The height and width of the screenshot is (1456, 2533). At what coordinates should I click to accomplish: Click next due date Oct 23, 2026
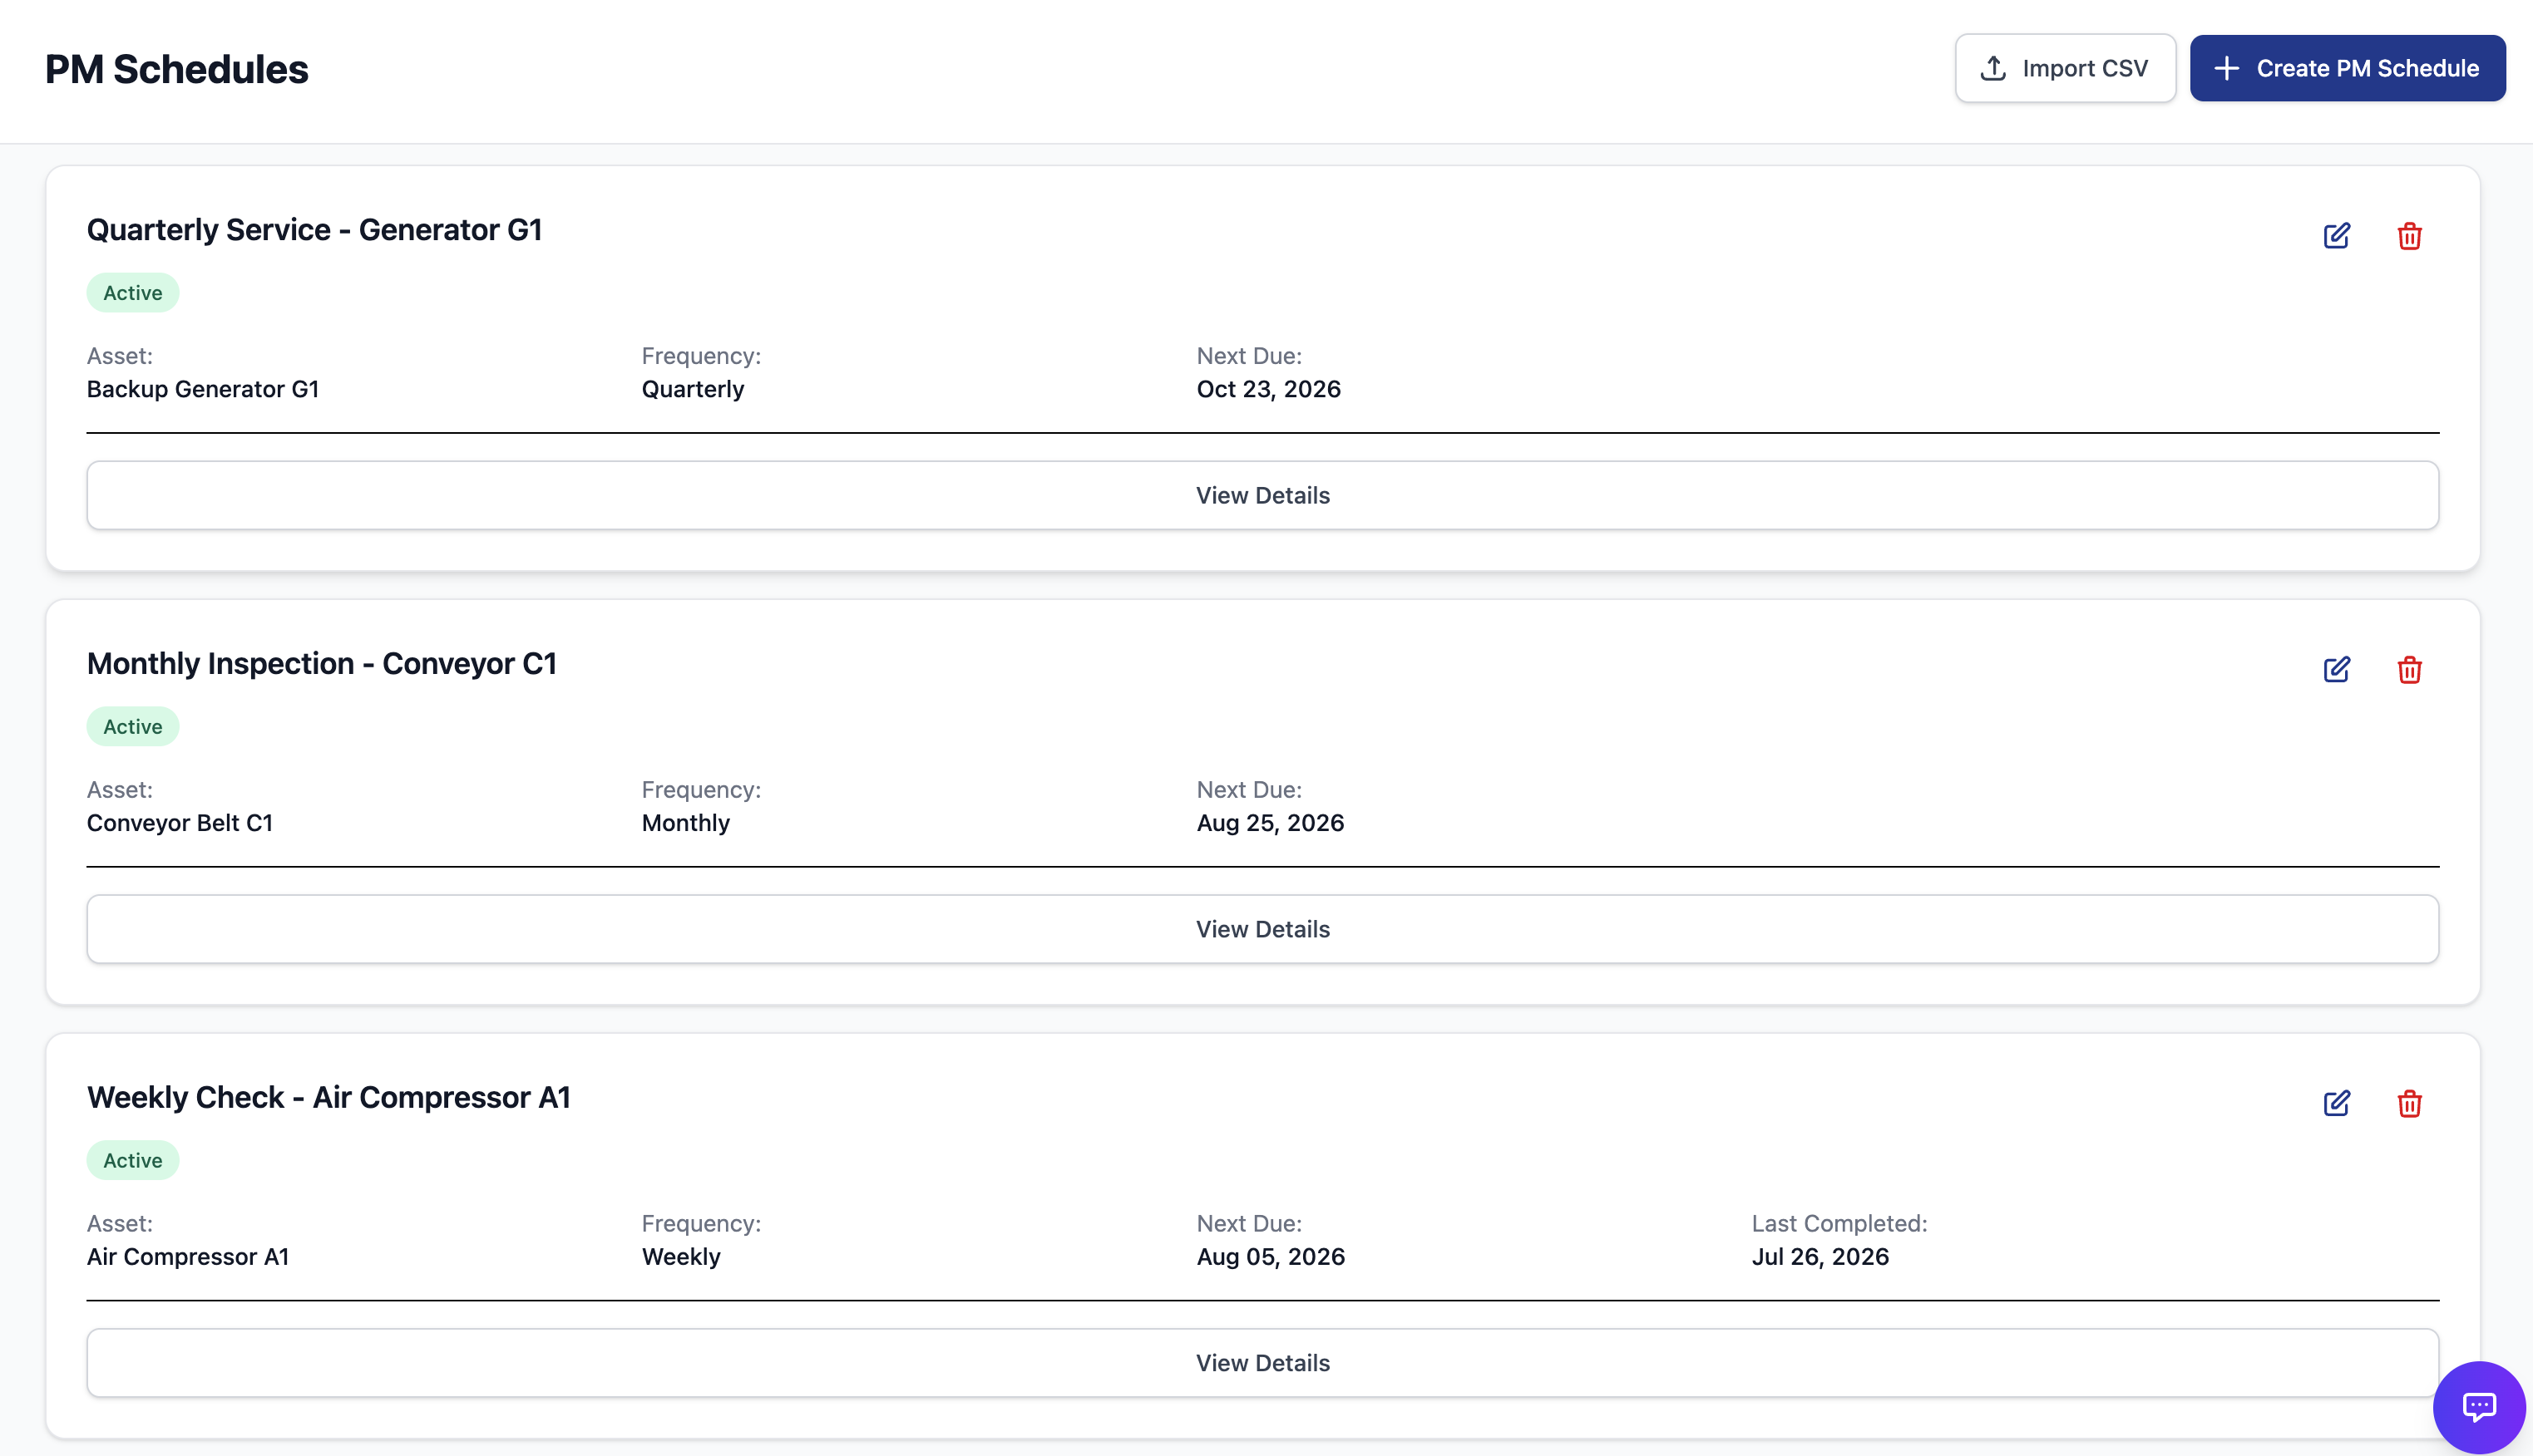1268,389
